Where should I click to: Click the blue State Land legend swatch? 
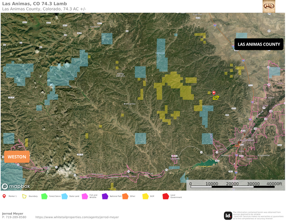pyautogui.click(x=64, y=196)
